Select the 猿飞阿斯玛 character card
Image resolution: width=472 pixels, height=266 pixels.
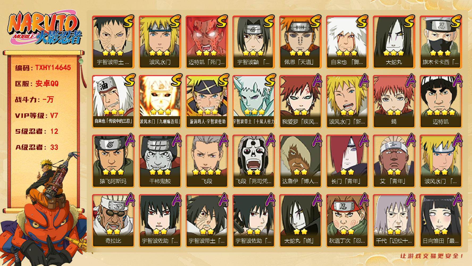coord(113,161)
